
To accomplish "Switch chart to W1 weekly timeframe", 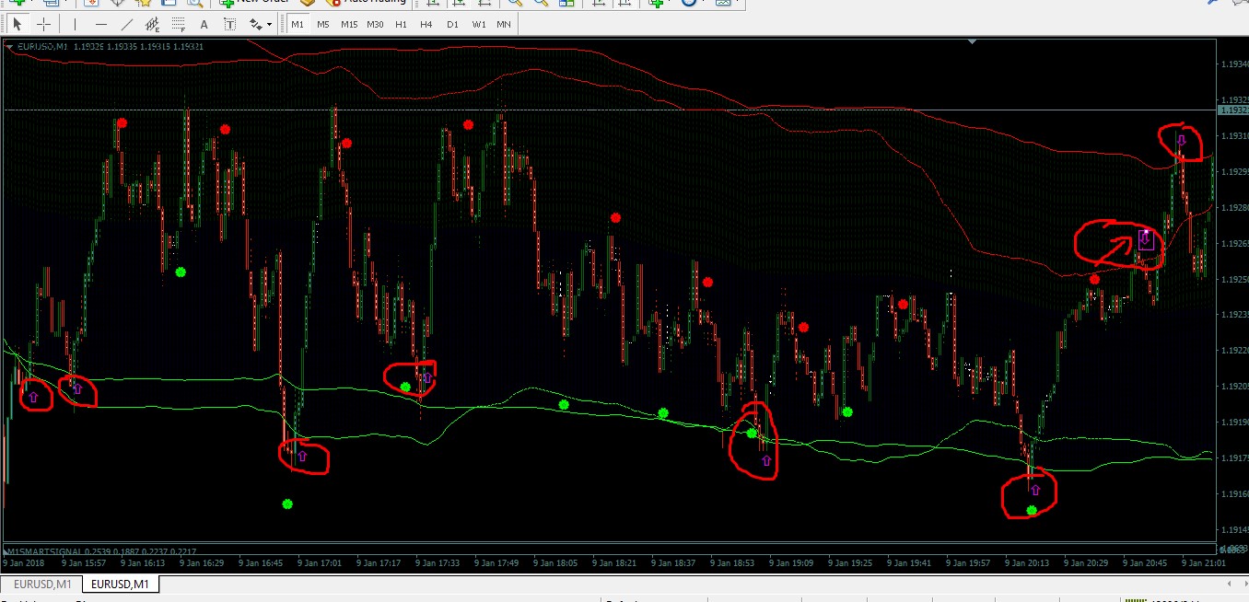I will tap(478, 24).
